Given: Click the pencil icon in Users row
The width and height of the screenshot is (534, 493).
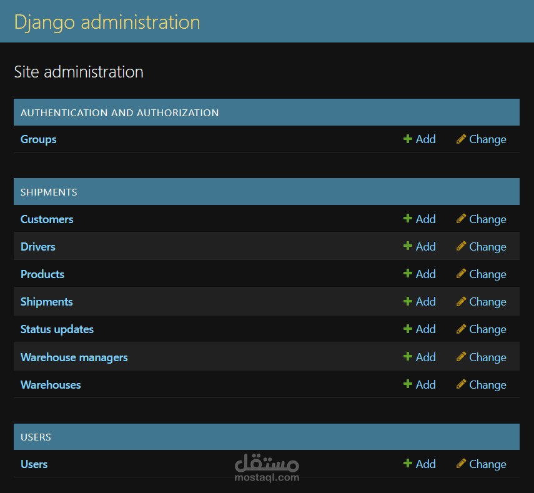Looking at the screenshot, I should [x=461, y=464].
